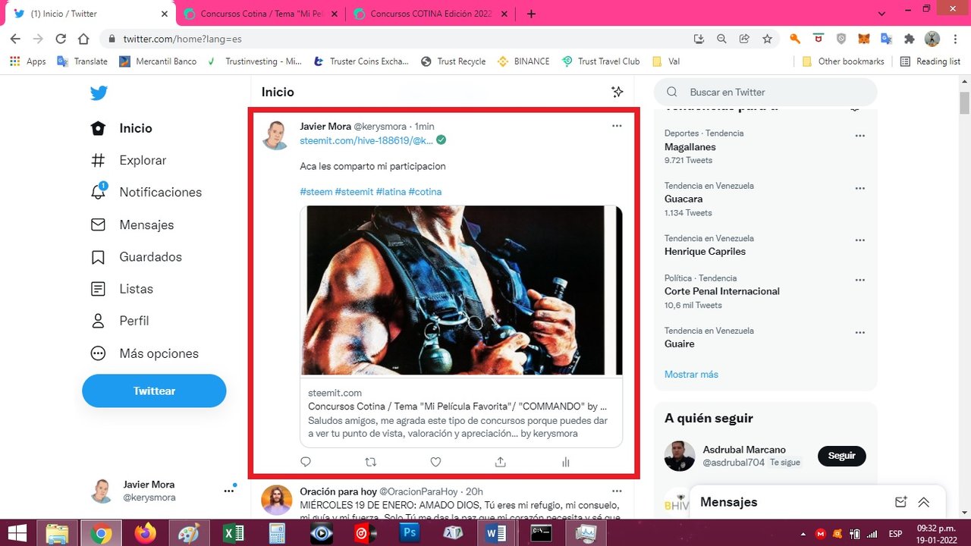The height and width of the screenshot is (546, 971).
Task: Open the MetaMask fox extension
Action: 863,39
